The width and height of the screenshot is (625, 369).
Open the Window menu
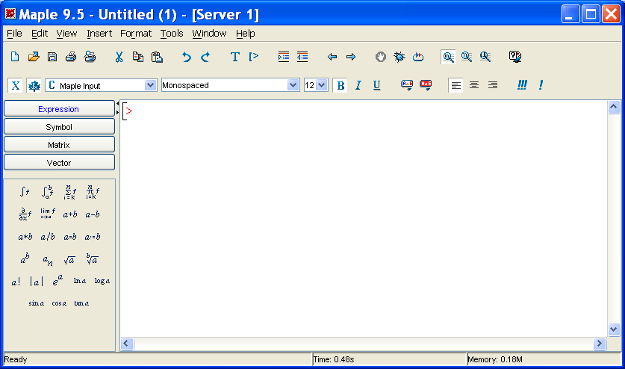click(x=209, y=34)
